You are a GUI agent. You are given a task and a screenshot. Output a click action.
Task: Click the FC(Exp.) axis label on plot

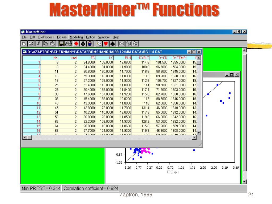click(173, 172)
